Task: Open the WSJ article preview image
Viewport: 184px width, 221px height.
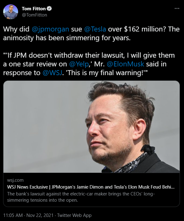Action: pyautogui.click(x=92, y=127)
